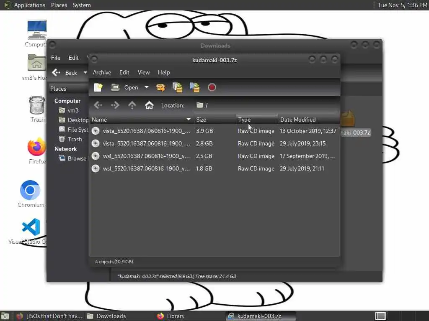429x321 pixels.
Task: Sort by the Size column header
Action: click(x=215, y=120)
